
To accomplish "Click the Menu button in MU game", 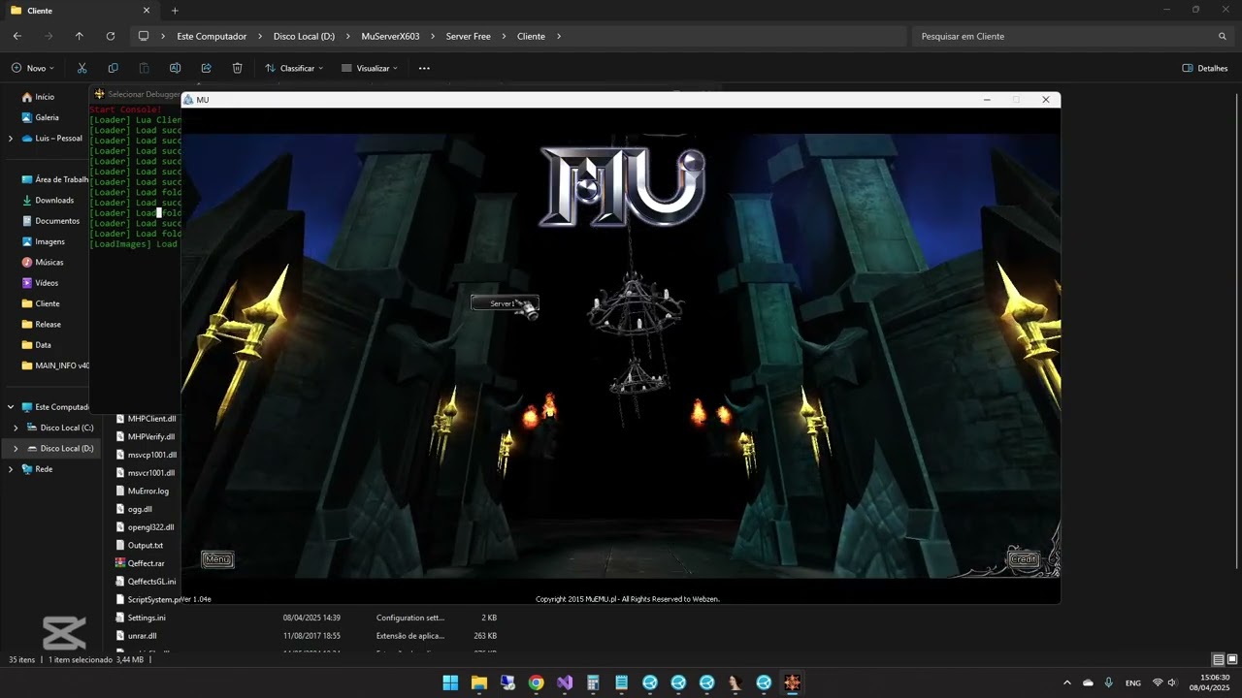I will [x=217, y=559].
